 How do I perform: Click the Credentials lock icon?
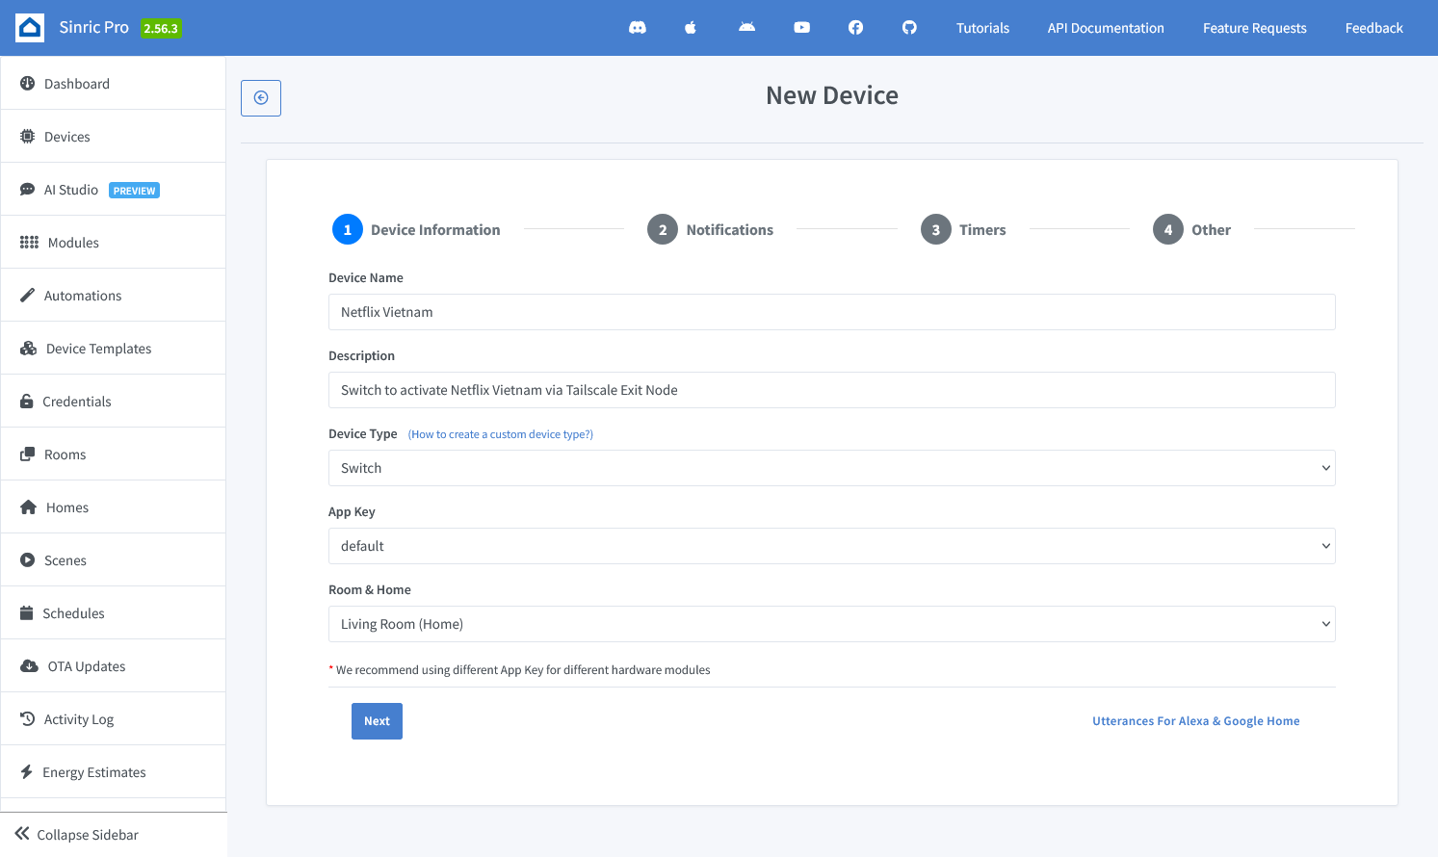click(27, 402)
